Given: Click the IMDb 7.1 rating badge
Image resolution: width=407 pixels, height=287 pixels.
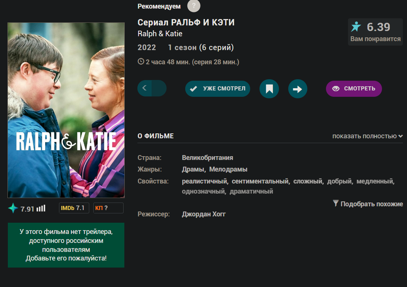Looking at the screenshot, I should coord(74,208).
